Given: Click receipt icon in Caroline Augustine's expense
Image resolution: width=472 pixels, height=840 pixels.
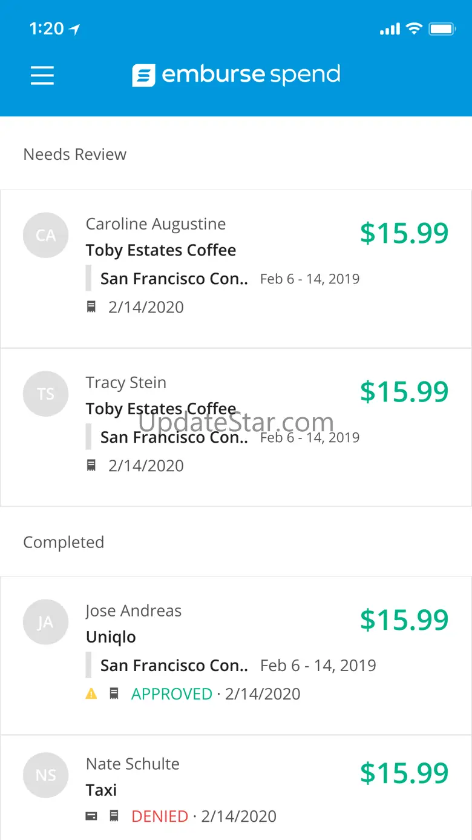Looking at the screenshot, I should click(91, 307).
